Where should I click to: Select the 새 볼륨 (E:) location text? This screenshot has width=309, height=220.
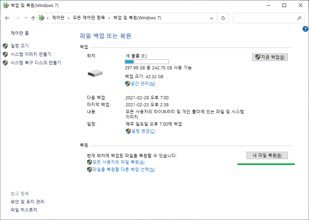[137, 56]
